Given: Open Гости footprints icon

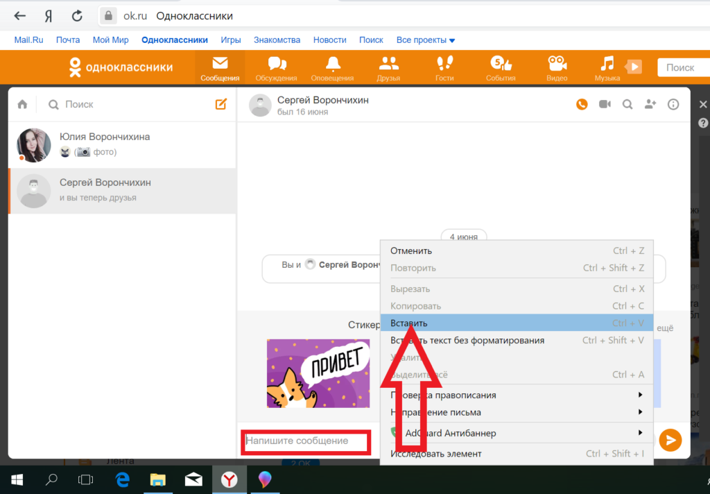Looking at the screenshot, I should point(444,68).
